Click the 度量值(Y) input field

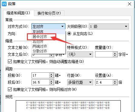click(104, 54)
